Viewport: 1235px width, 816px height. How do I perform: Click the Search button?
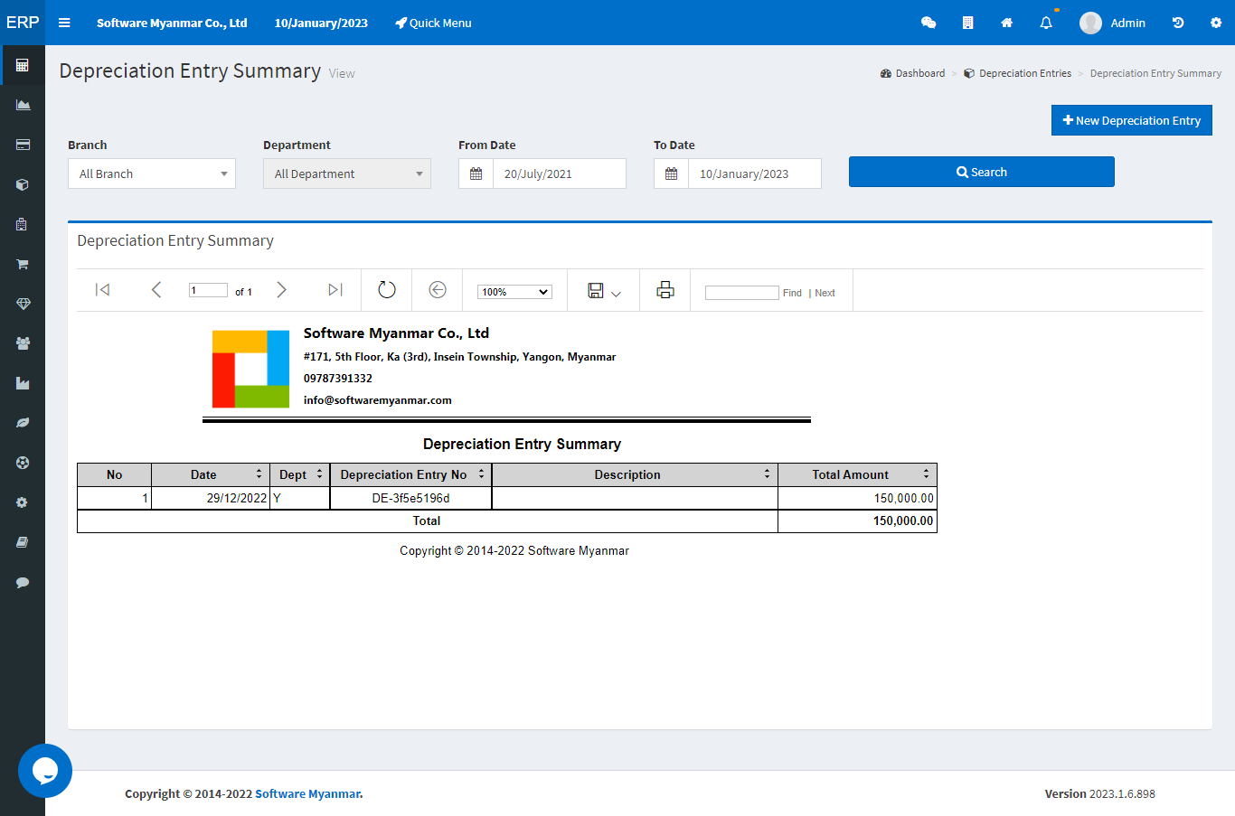click(x=982, y=172)
